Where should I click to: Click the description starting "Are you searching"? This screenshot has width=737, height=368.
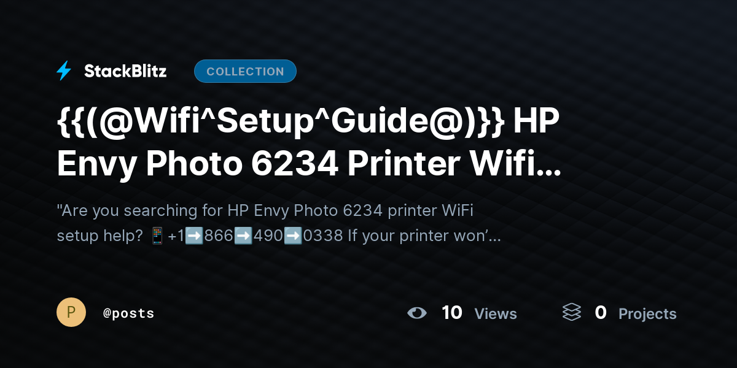click(x=279, y=223)
